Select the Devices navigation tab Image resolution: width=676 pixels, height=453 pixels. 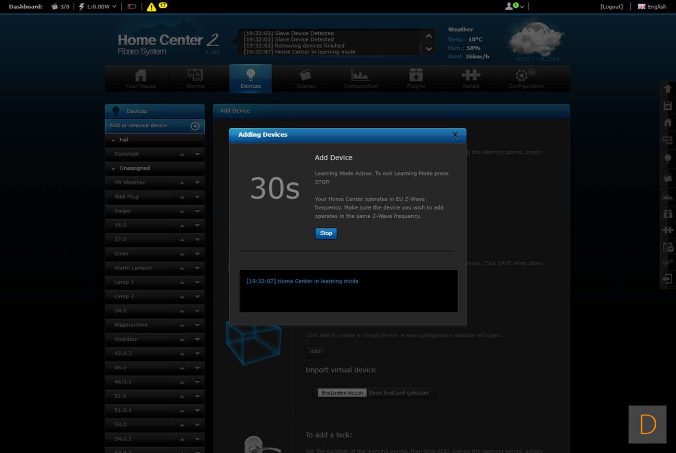[251, 79]
